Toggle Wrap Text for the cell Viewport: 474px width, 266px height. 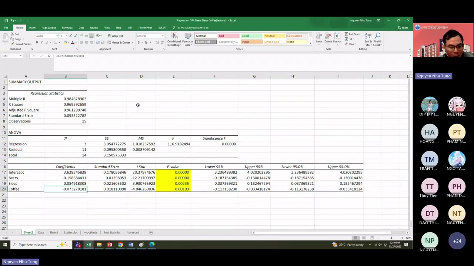point(116,36)
